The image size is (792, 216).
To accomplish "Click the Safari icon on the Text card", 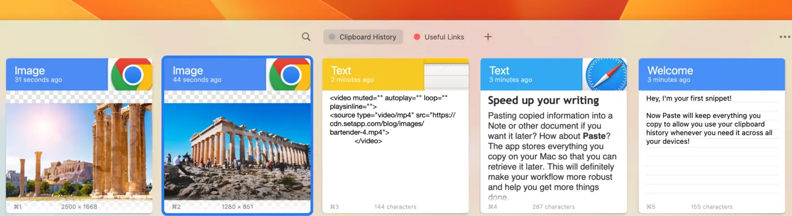I will pos(606,74).
